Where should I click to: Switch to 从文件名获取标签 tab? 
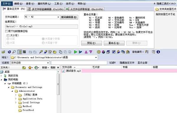(84, 9)
